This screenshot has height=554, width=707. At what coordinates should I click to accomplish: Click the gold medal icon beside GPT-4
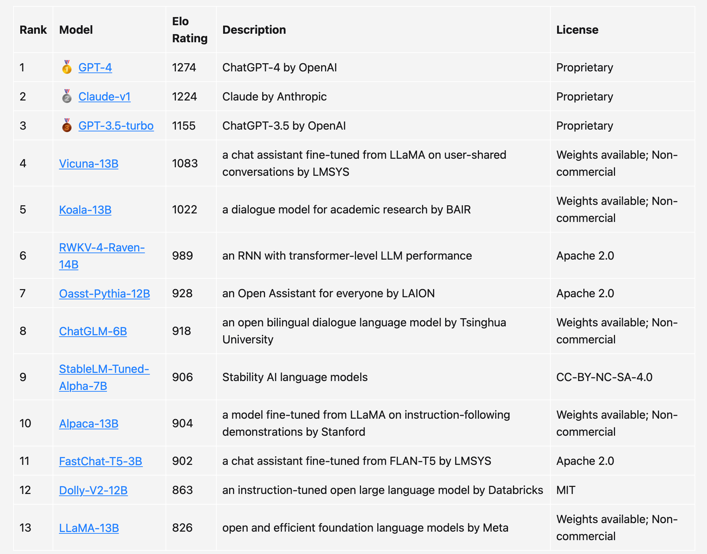pos(67,67)
